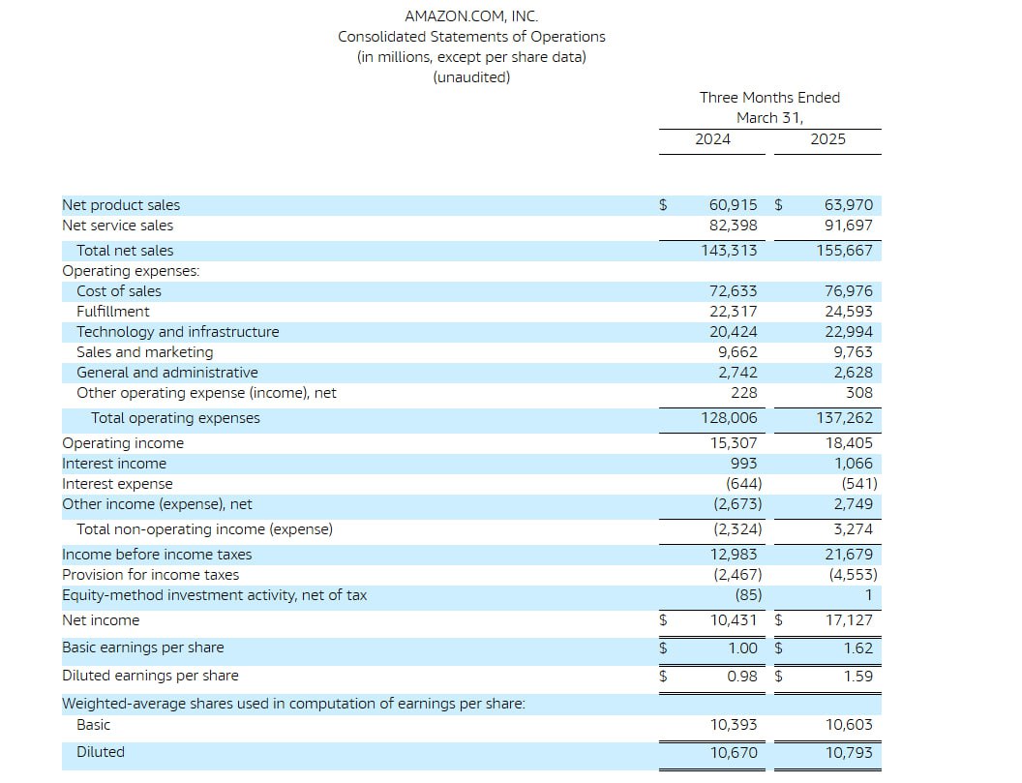Viewport: 1022px width, 783px height.
Task: Select Total operating expenses value 128,006
Action: [730, 418]
